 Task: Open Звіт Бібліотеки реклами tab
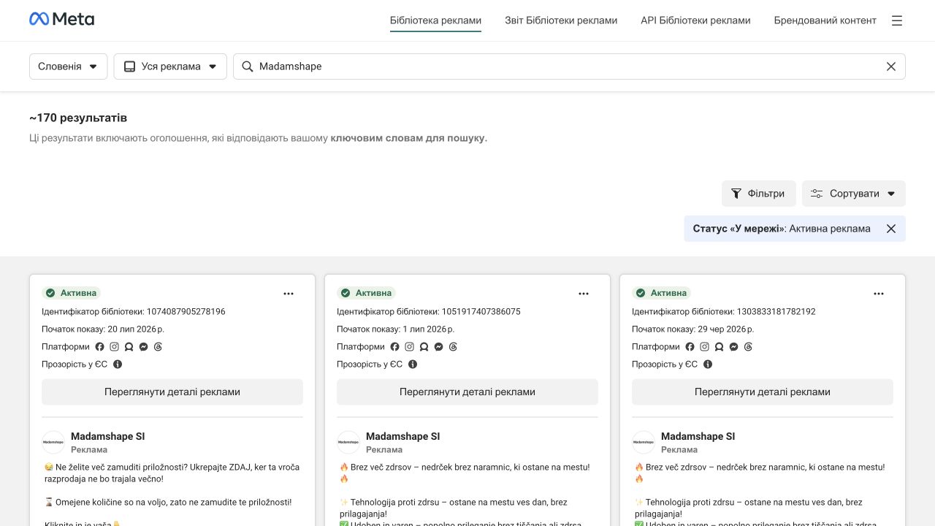(561, 20)
